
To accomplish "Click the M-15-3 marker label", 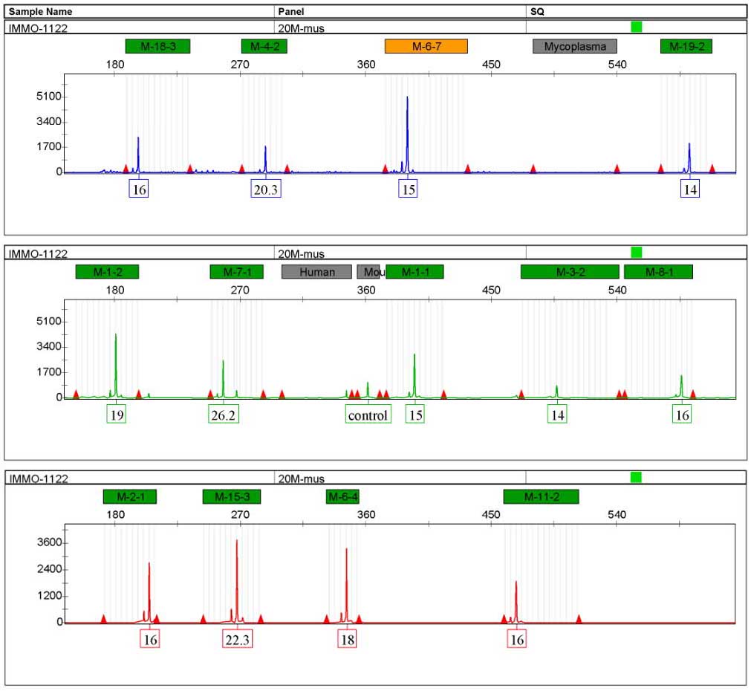I will 232,496.
